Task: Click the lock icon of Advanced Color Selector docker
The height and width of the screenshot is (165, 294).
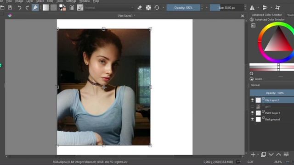Action: tap(252, 19)
